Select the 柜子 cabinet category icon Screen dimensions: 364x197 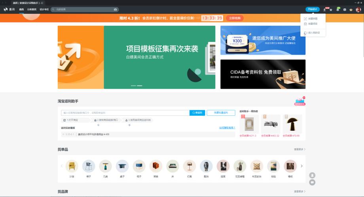pyautogui.click(x=139, y=166)
